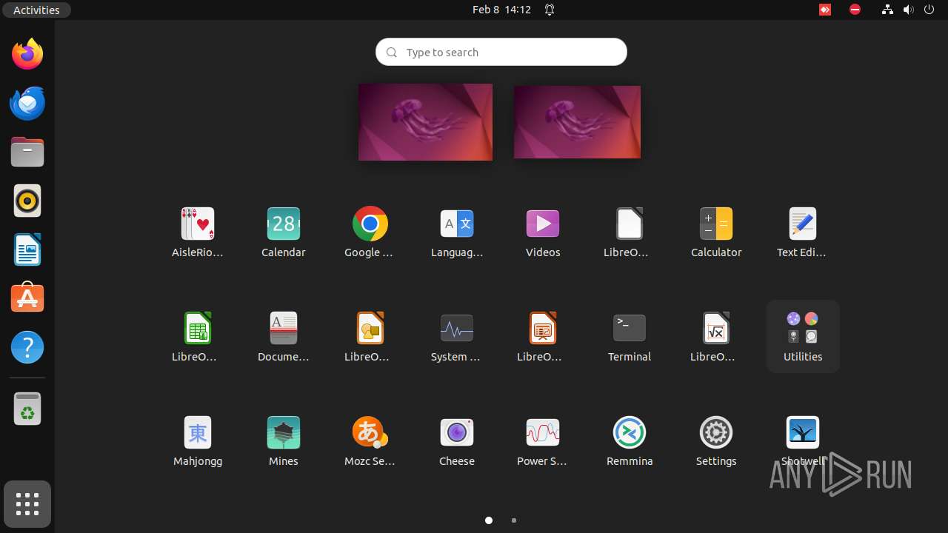Open the Terminal app
Screen dimensions: 948x533
(x=630, y=337)
